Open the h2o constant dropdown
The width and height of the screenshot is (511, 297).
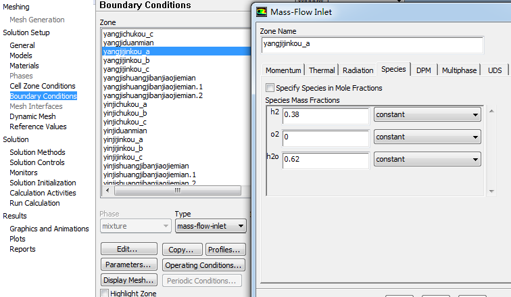click(427, 159)
